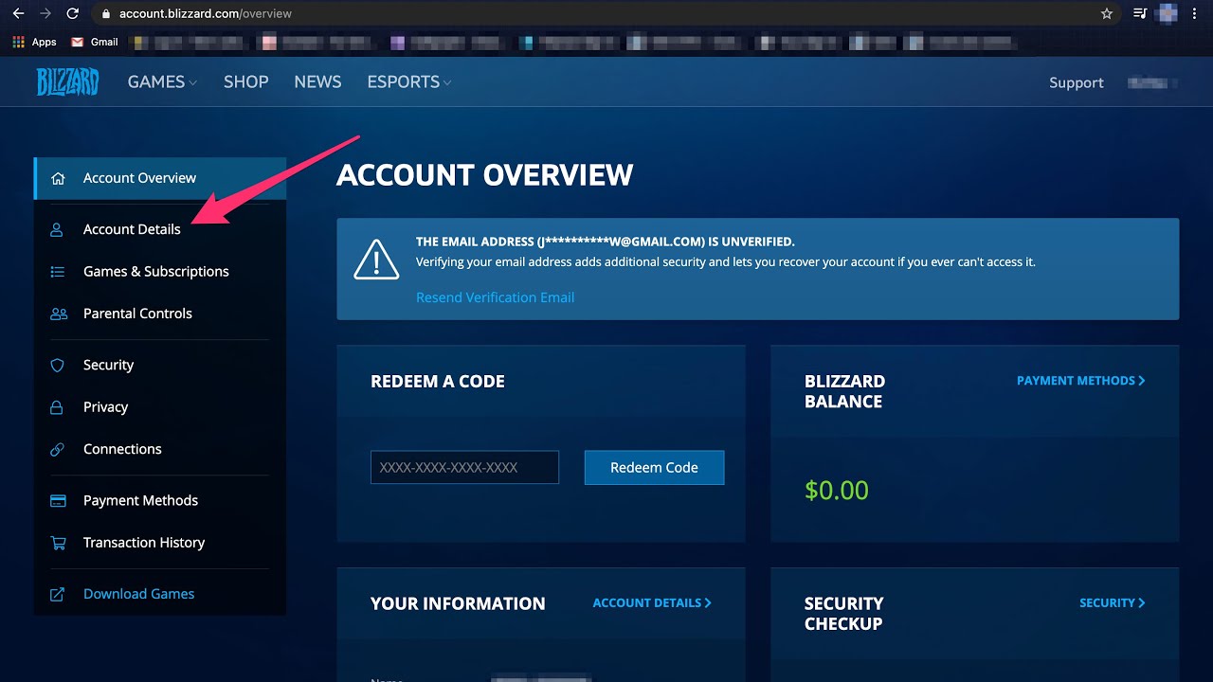Click the Blizzard logo
Viewport: 1213px width, 682px height.
tap(67, 82)
